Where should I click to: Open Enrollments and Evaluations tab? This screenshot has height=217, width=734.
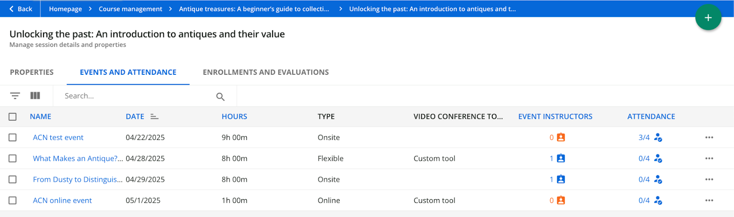(266, 72)
